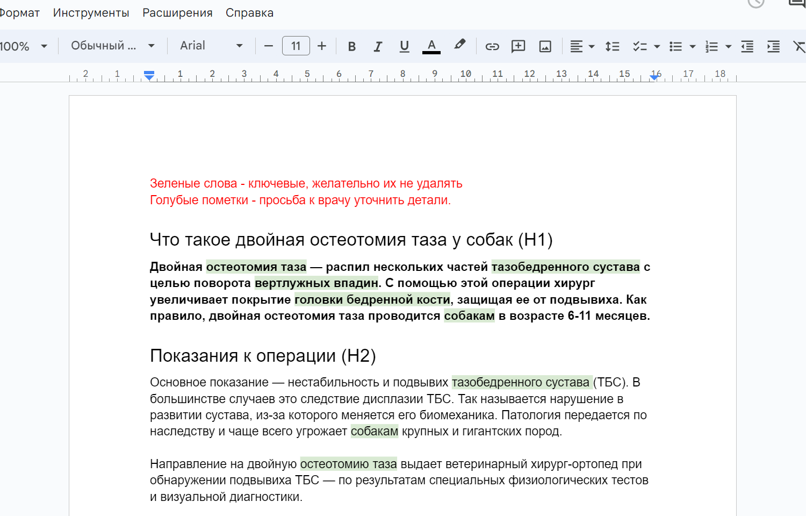Open the Arial font family dropdown
The height and width of the screenshot is (516, 806).
211,46
